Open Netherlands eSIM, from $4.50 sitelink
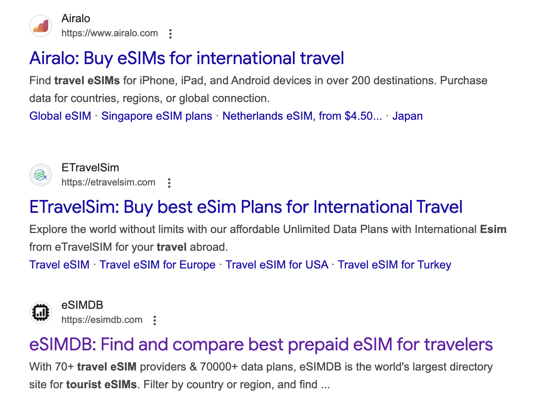The image size is (556, 408). pos(302,116)
